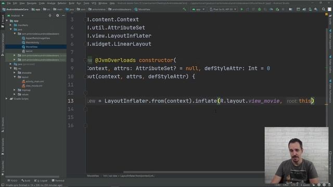333x187 pixels.
Task: Click the Project panel gear settings icon
Action: 58,16
